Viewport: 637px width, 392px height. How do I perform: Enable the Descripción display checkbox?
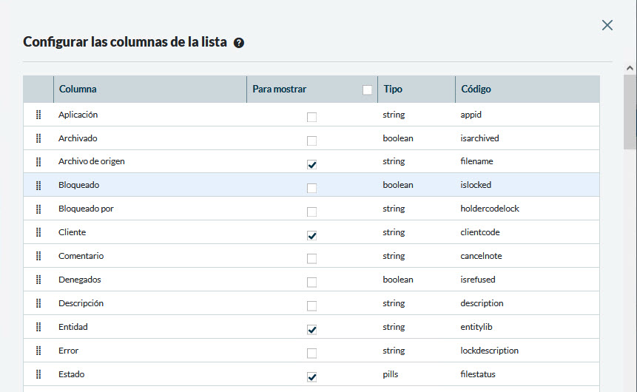[x=311, y=306]
